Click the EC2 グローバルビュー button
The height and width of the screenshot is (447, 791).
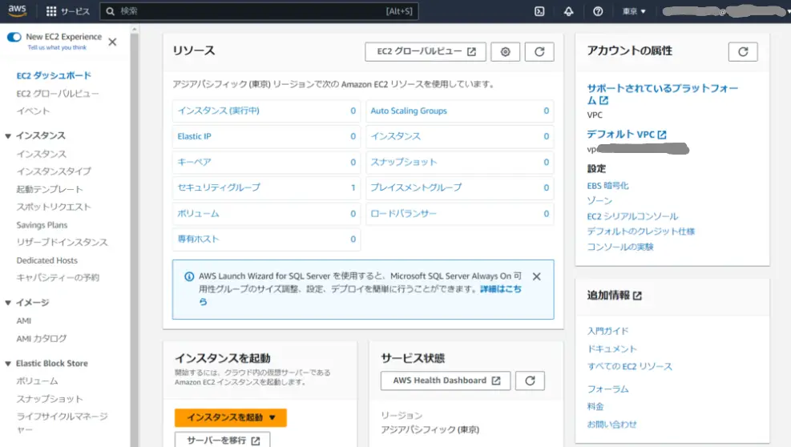(x=426, y=51)
